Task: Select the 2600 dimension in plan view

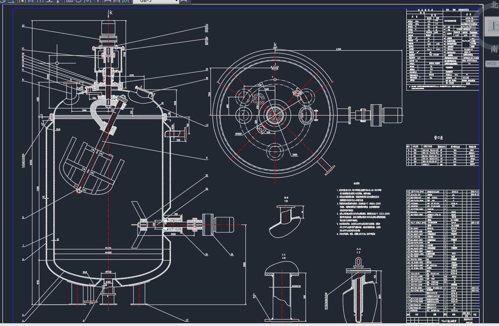Action: 295,155
